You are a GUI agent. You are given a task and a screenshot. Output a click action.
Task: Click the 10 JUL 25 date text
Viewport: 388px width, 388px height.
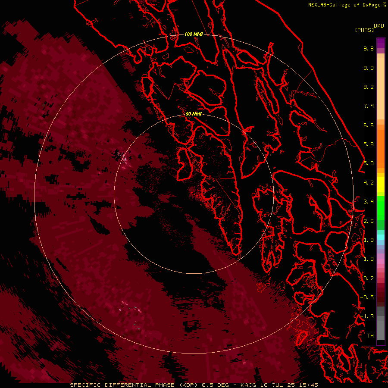click(277, 385)
